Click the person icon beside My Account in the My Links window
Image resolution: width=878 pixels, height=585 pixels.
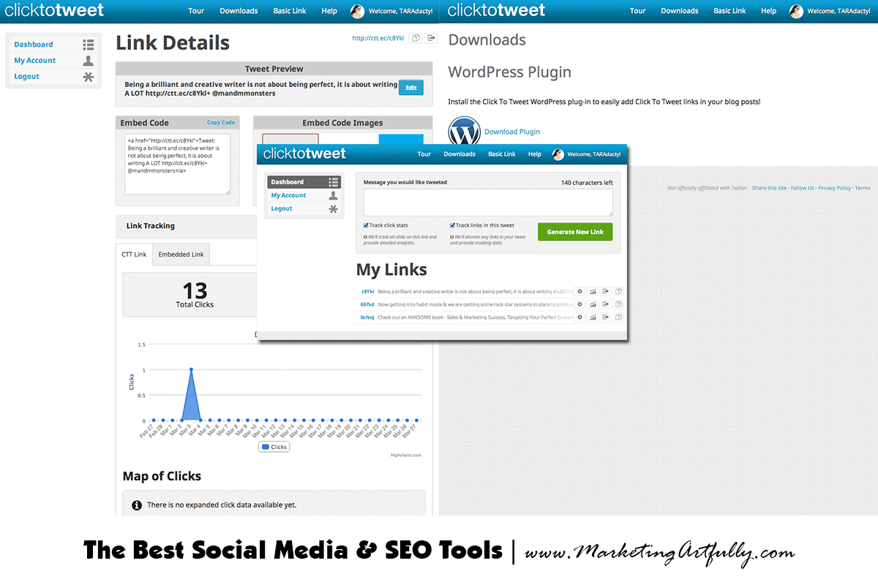click(334, 195)
